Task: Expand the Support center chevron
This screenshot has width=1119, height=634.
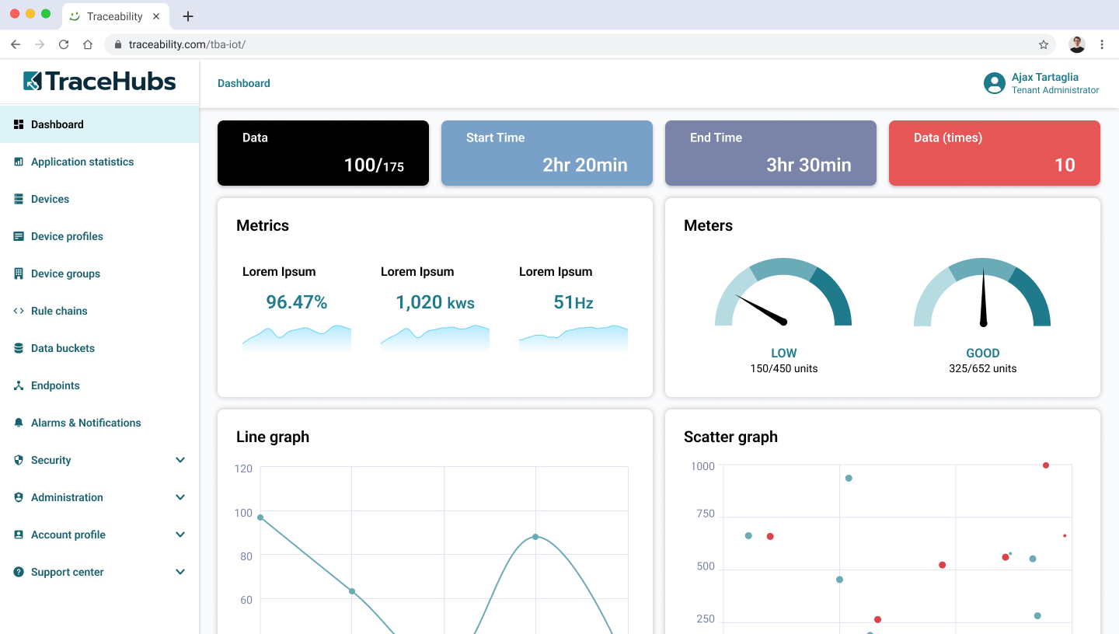Action: 180,572
